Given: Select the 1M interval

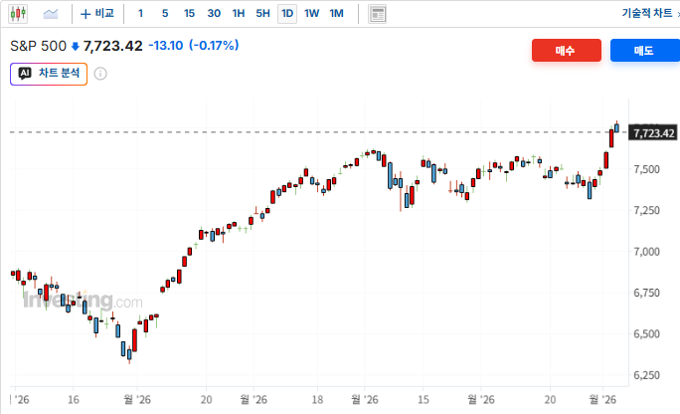Looking at the screenshot, I should pos(337,14).
